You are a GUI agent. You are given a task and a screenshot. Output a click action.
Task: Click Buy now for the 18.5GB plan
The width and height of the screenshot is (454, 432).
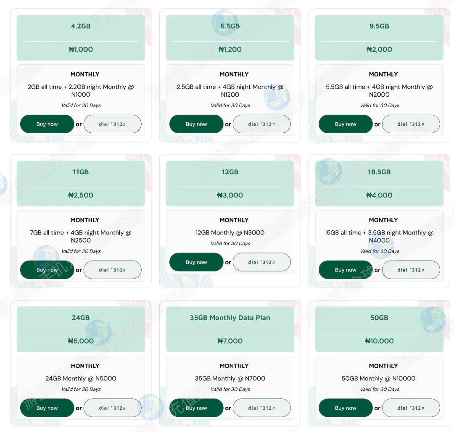tap(346, 270)
